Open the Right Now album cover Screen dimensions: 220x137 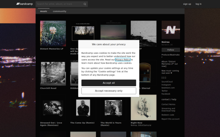point(143,107)
